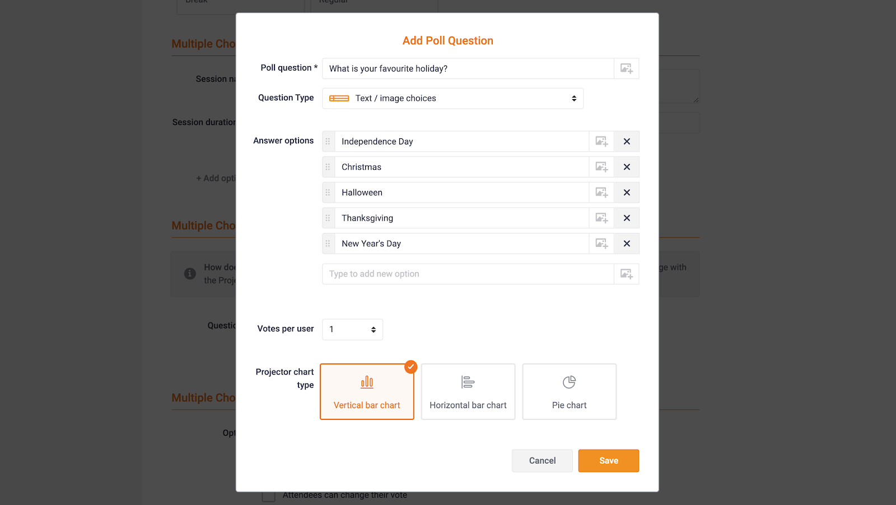Add image to the new option field
Viewport: 896px width, 505px height.
click(x=626, y=274)
